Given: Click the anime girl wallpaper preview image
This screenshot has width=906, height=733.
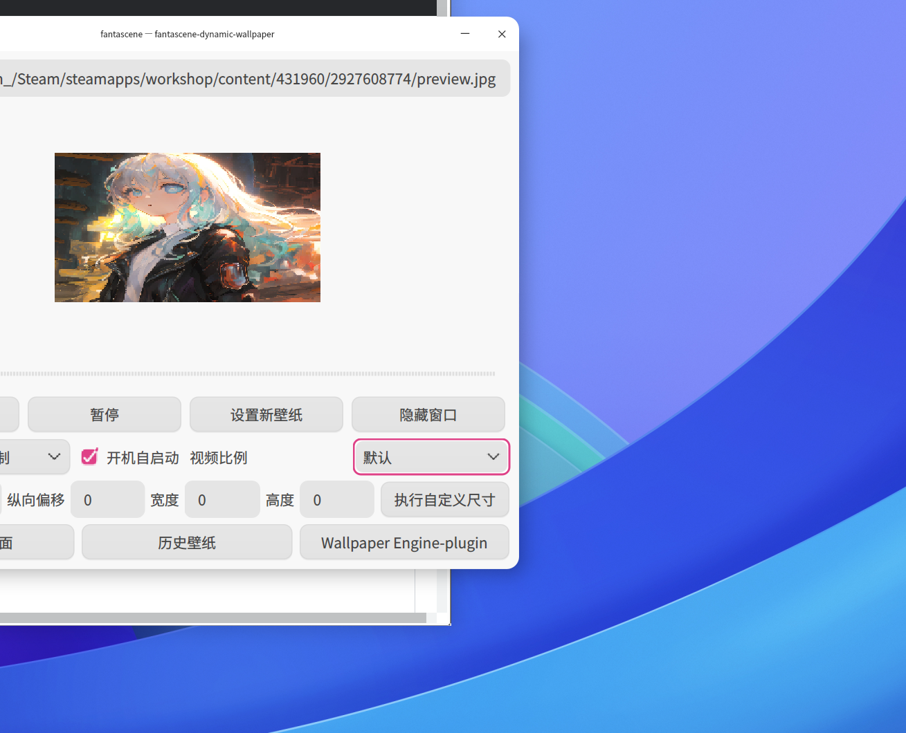Looking at the screenshot, I should tap(188, 228).
